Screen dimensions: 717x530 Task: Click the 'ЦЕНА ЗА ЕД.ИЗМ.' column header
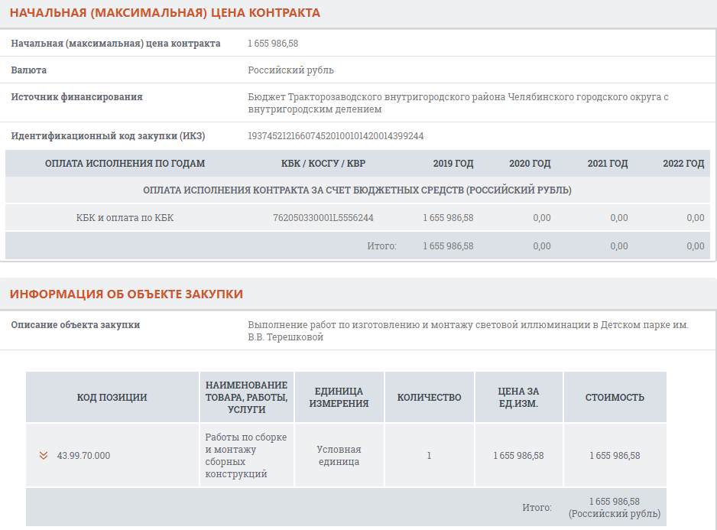(x=518, y=397)
